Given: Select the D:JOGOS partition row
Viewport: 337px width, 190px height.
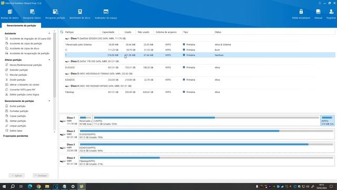Looking at the screenshot, I should pyautogui.click(x=200, y=68).
